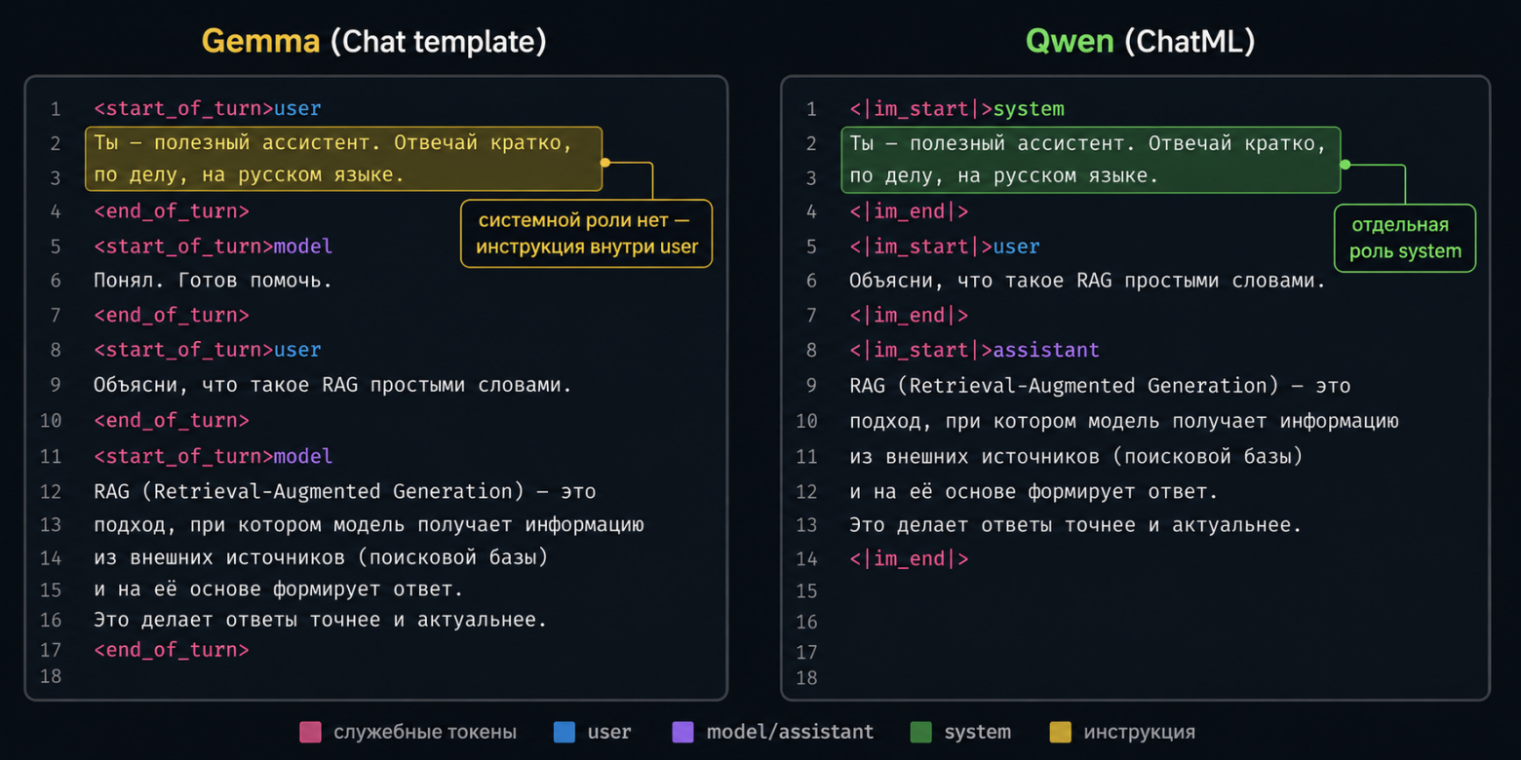Click the blue user legend swatch
Screen dimensions: 1521x760
564,732
